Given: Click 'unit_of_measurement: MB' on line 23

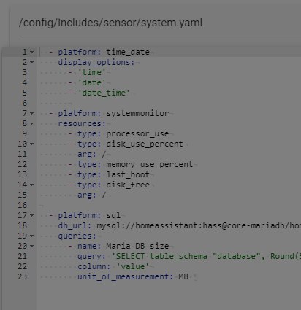Looking at the screenshot, I should (x=133, y=276).
